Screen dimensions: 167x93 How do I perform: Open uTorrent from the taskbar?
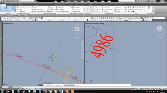pyautogui.click(x=51, y=91)
